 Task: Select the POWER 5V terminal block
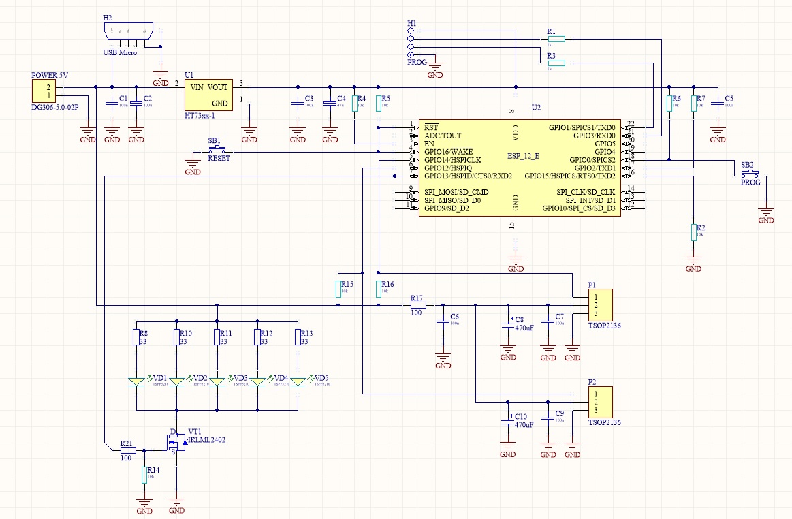44,91
